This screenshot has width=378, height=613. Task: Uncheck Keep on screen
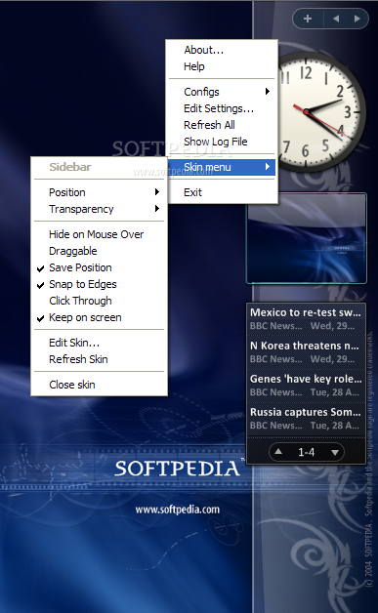(99, 317)
